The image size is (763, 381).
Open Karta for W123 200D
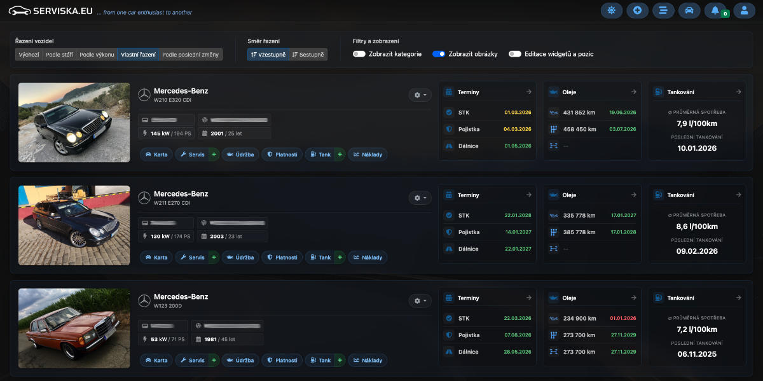pyautogui.click(x=156, y=361)
